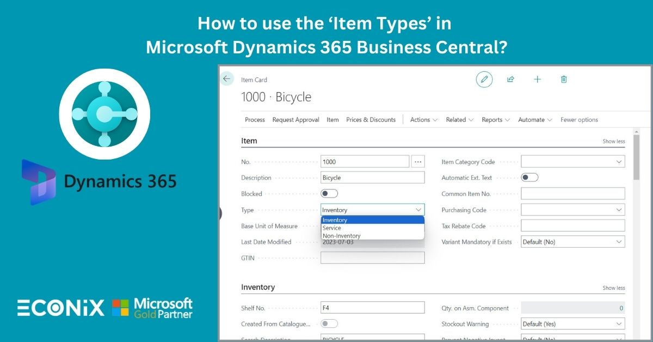This screenshot has width=653, height=342.
Task: Open the ellipsis lookup next to No. field
Action: (418, 161)
